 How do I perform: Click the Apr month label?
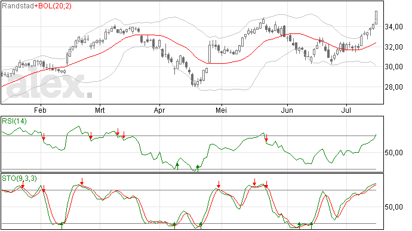coord(159,110)
